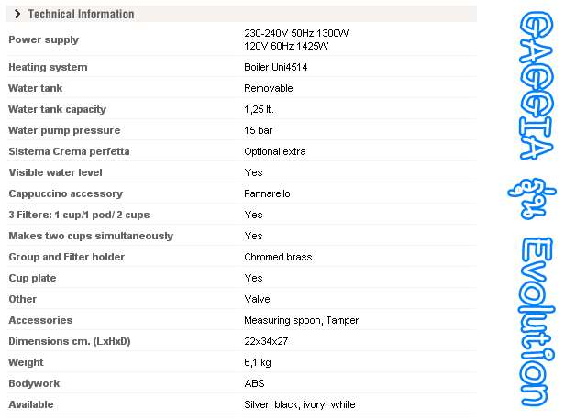Select the Silver, black, ivory, white value
The height and width of the screenshot is (420, 576).
(x=300, y=404)
